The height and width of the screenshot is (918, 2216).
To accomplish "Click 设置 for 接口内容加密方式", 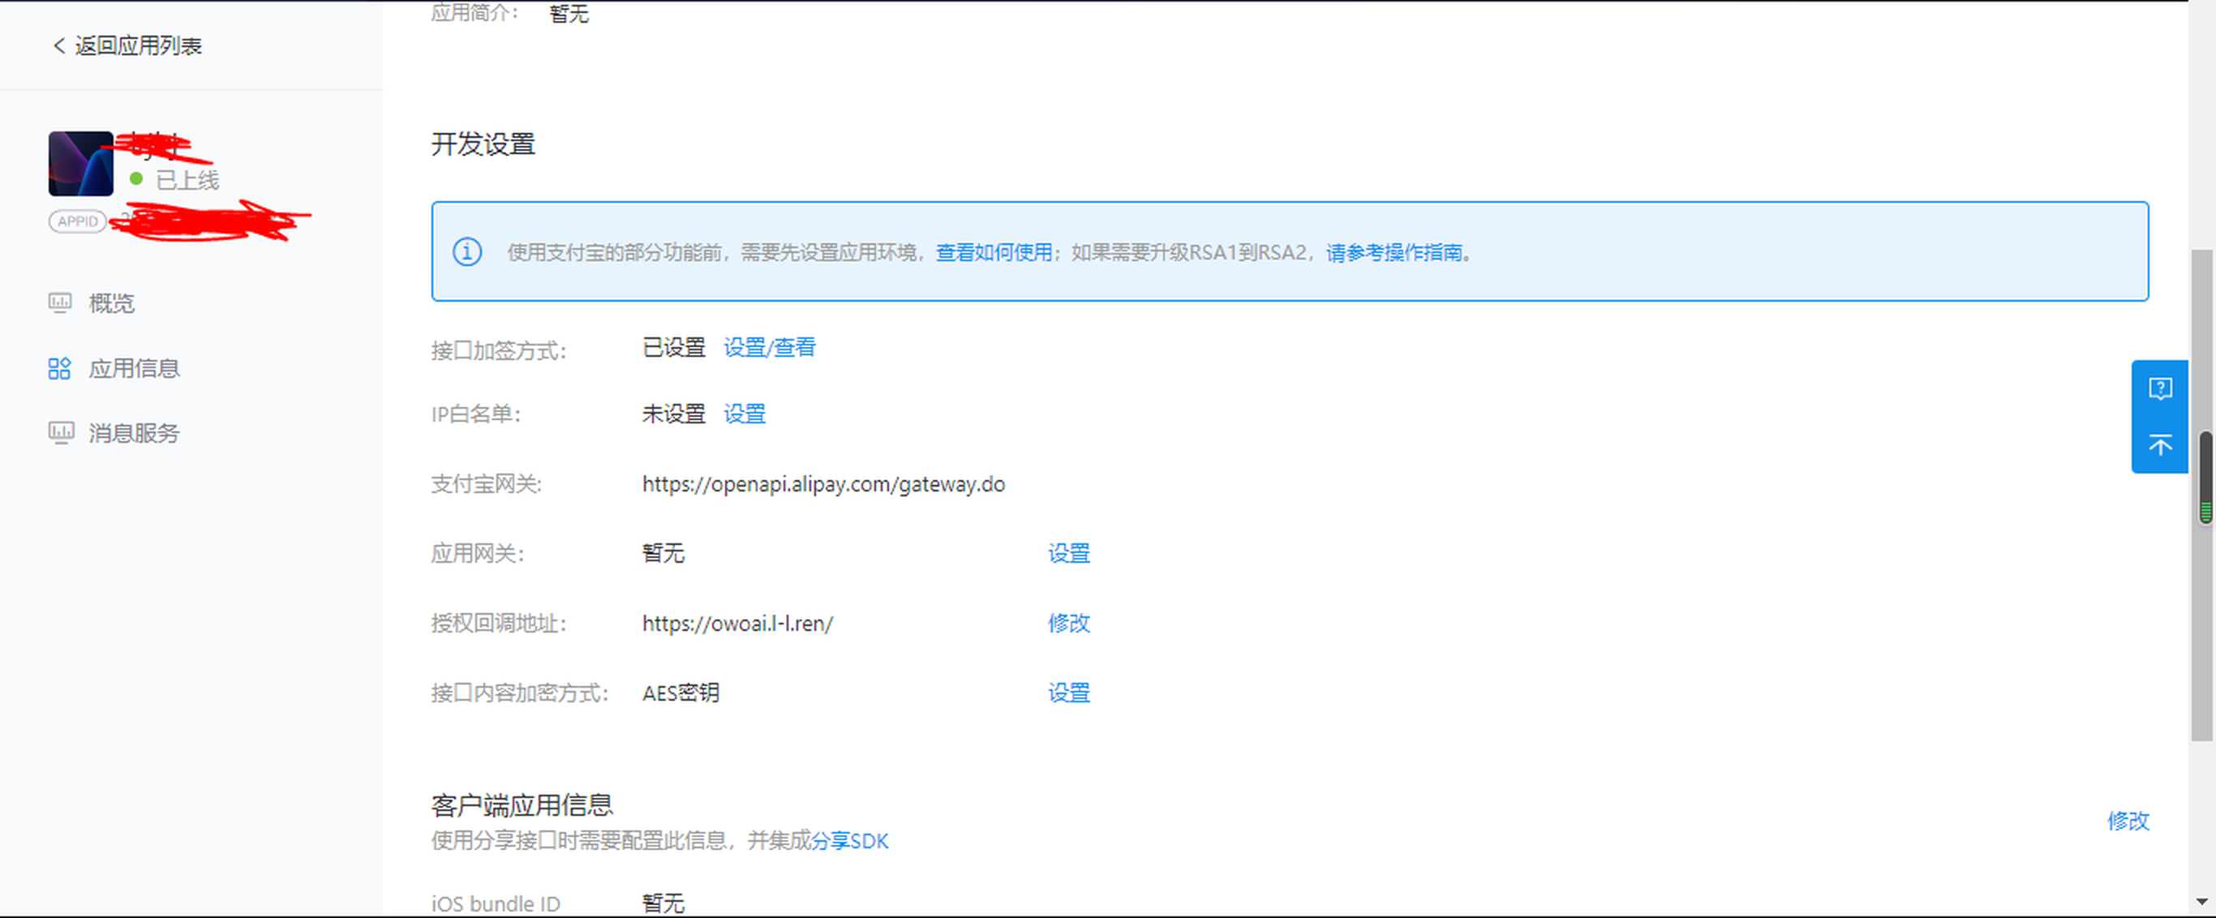I will pos(1068,693).
